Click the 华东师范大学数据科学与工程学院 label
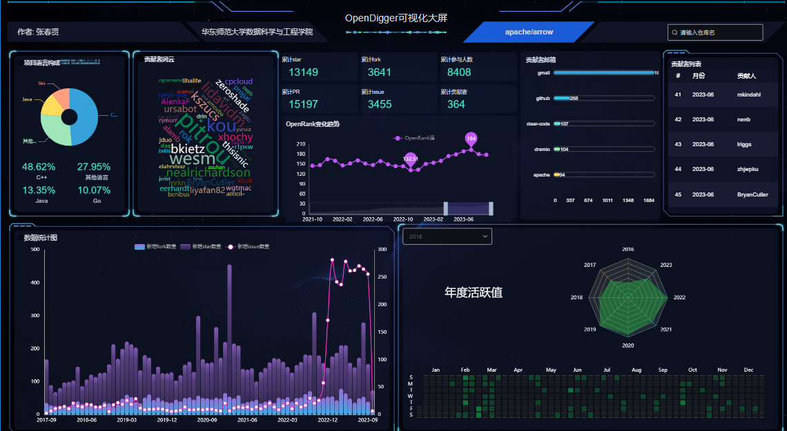 coord(257,32)
